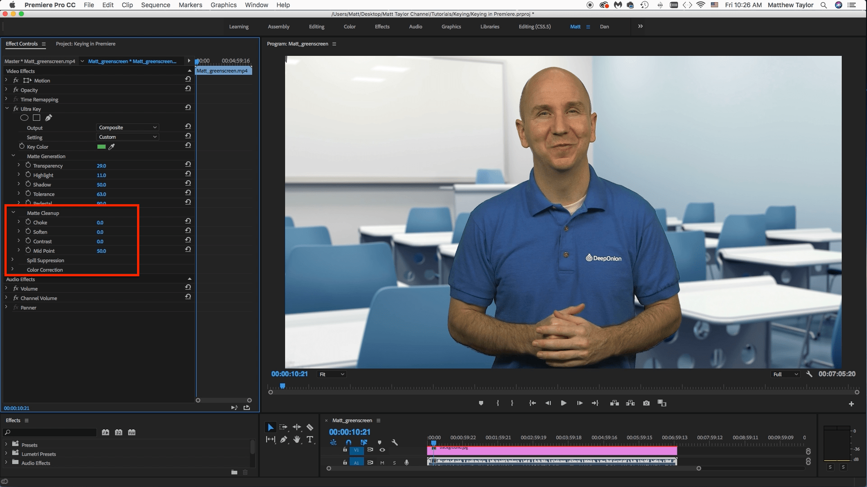Select the Track Select Forward tool
867x487 pixels.
(x=283, y=427)
